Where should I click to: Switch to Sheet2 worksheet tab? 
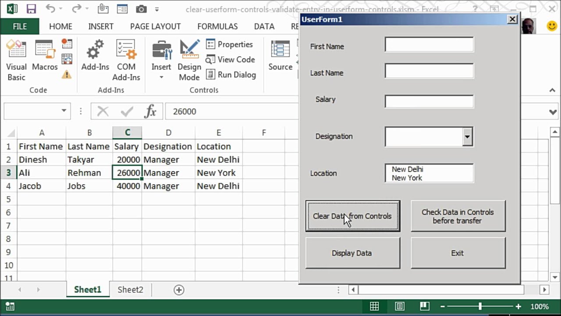click(130, 290)
